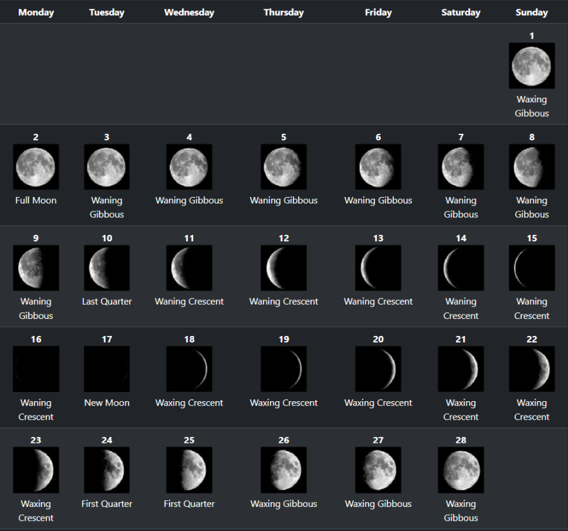Select the Waxing Gibbous moon on day 28

click(x=461, y=470)
